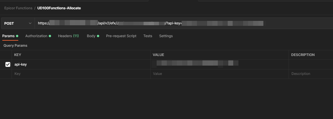Click the Epicor Functions breadcrumb link
Viewport: 333px width, 119px height.
[18, 8]
